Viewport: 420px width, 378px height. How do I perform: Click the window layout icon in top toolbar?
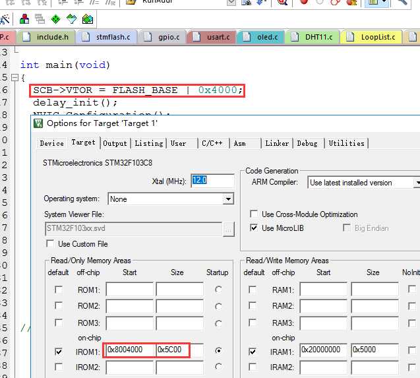[374, 2]
